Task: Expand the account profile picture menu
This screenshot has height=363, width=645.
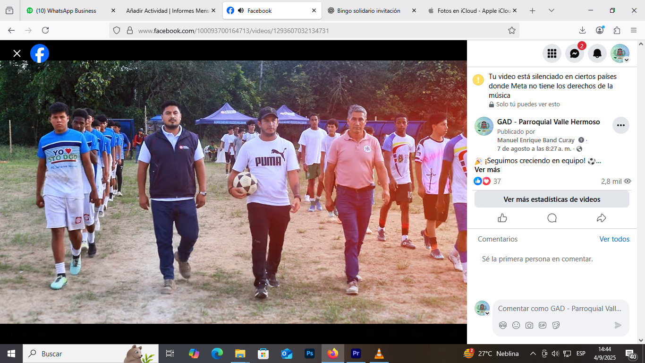Action: [x=620, y=53]
